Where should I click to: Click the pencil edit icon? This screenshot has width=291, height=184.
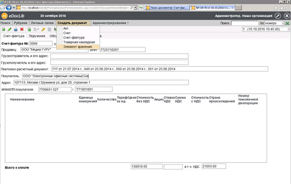coord(10,29)
